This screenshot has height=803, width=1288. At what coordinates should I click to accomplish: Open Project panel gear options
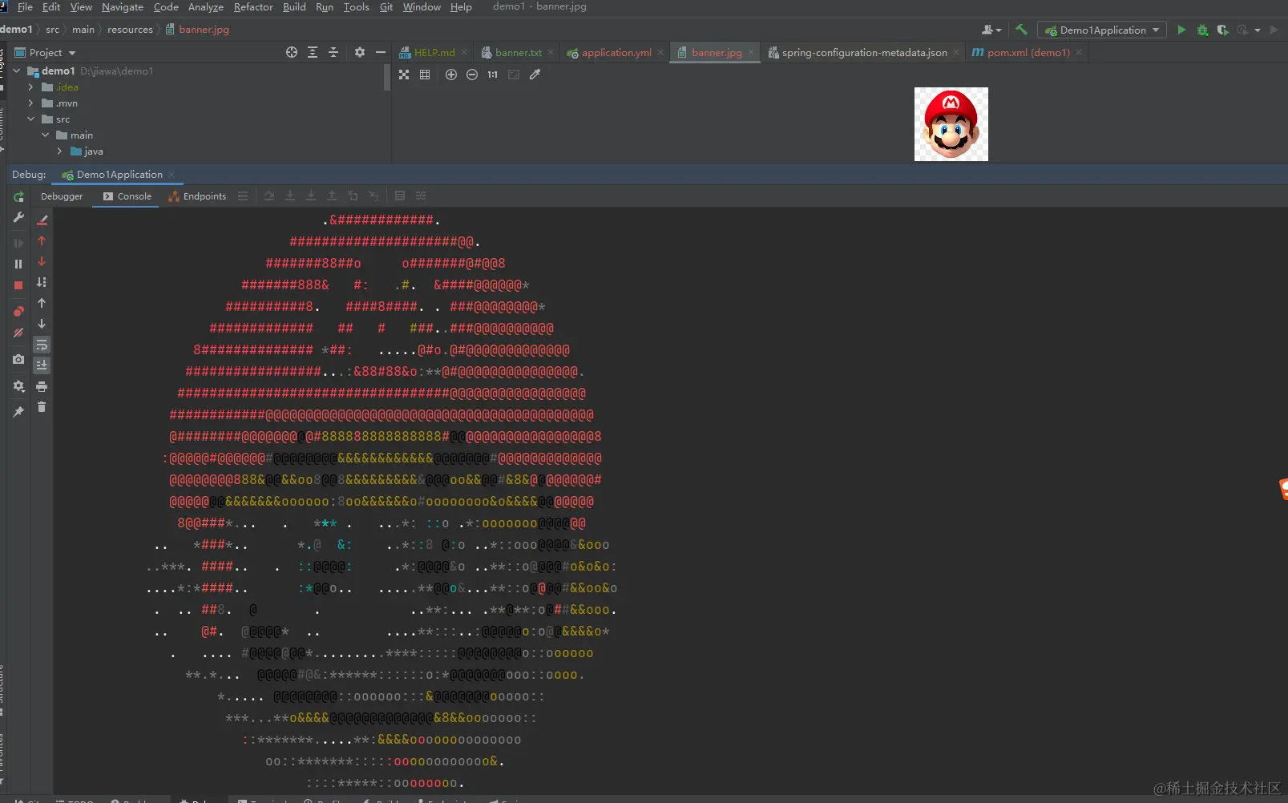(x=360, y=52)
